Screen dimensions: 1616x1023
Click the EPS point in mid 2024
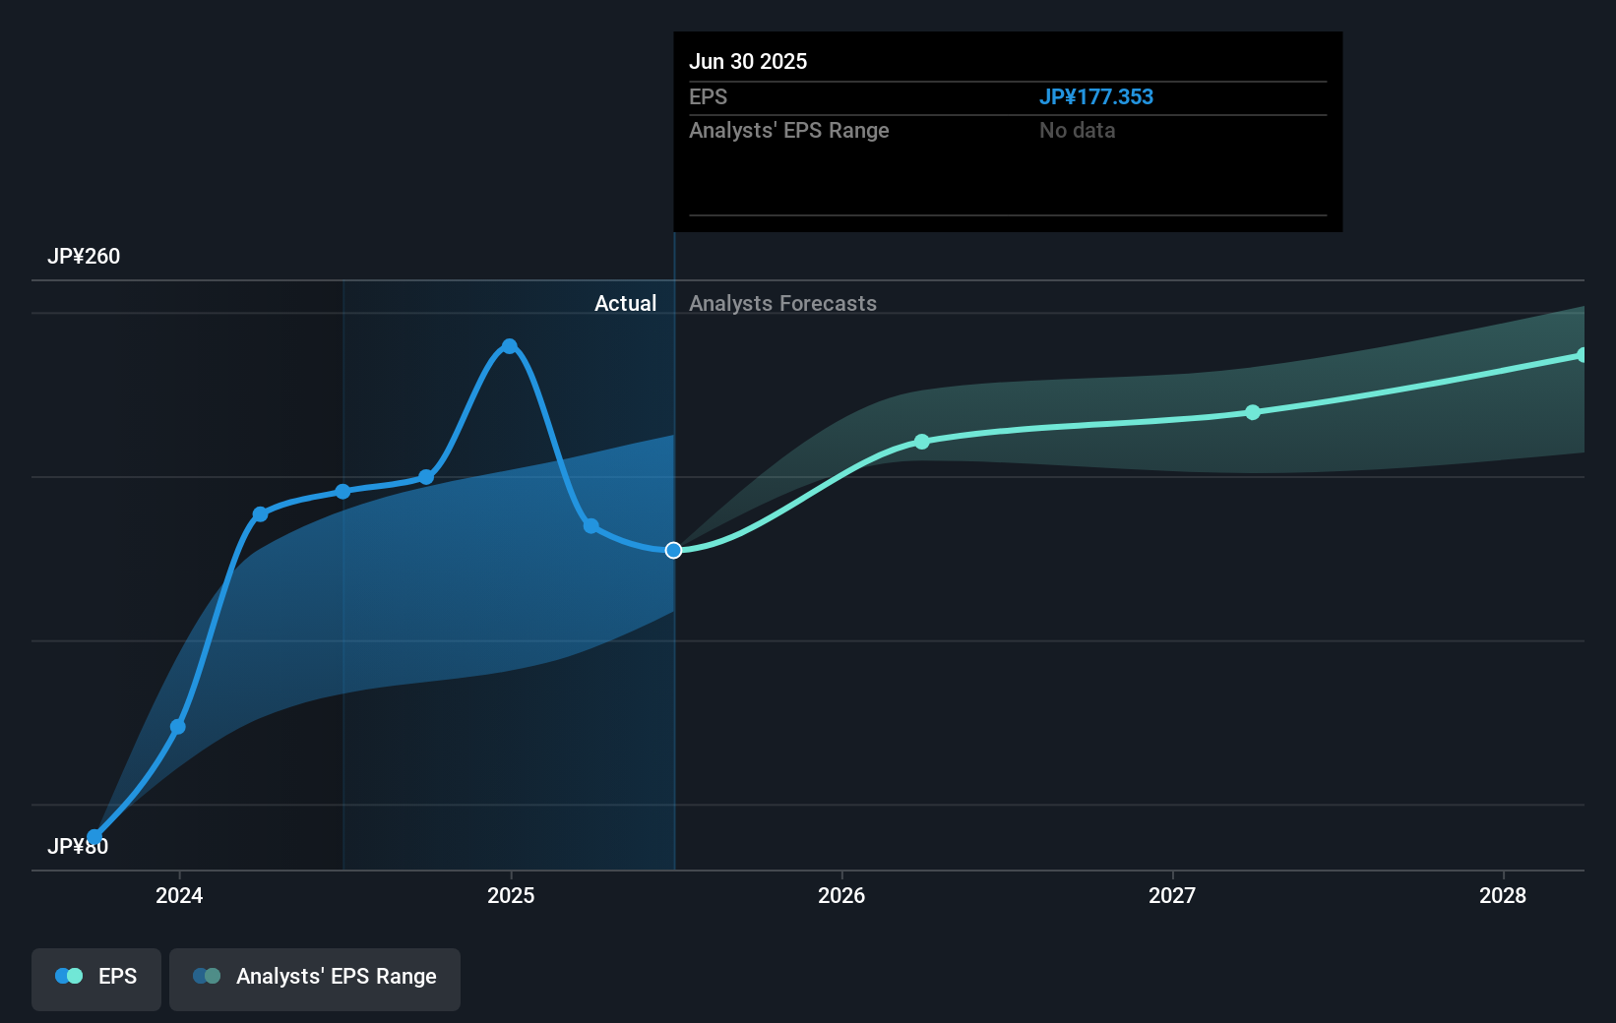[342, 492]
